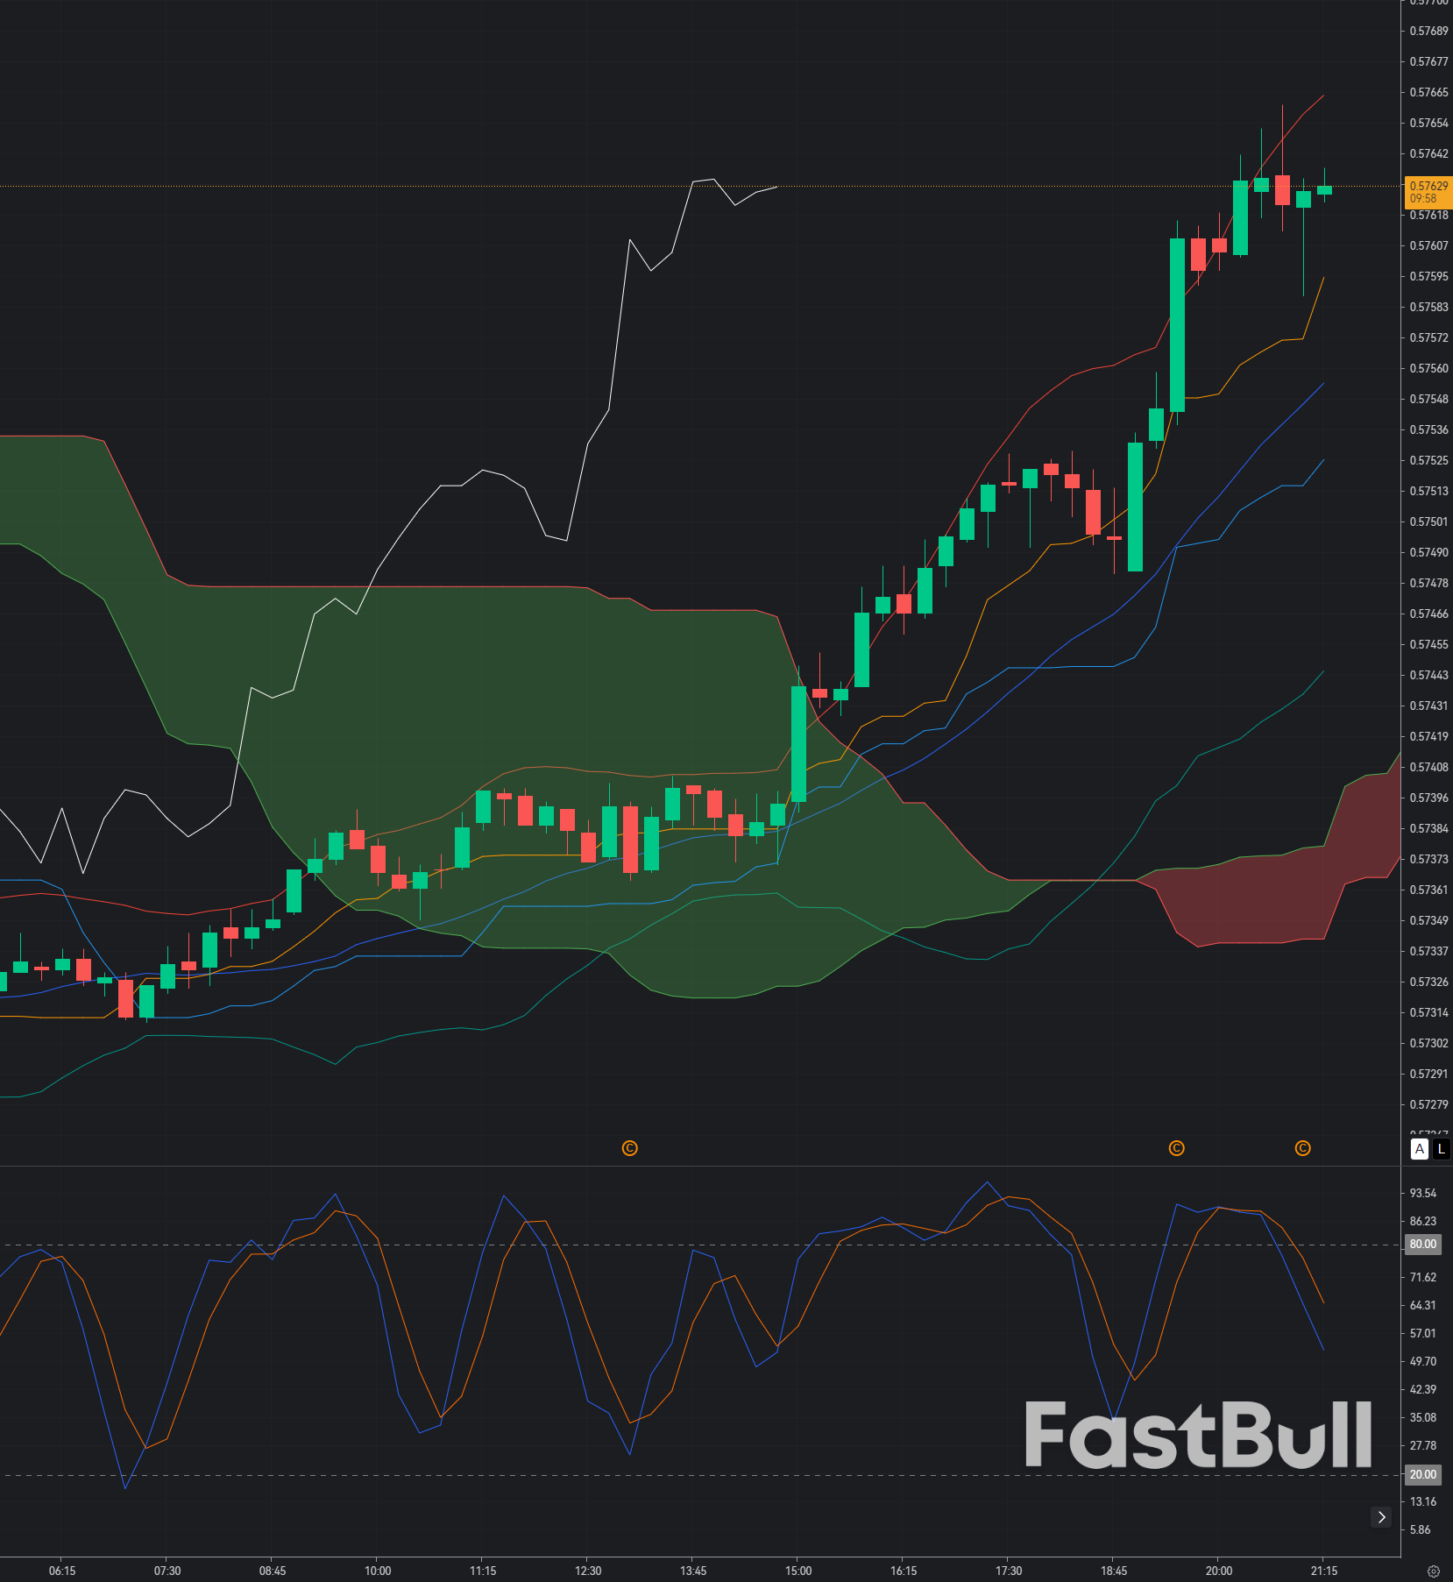Toggle the log scale 'L' button
The height and width of the screenshot is (1582, 1453).
point(1441,1148)
